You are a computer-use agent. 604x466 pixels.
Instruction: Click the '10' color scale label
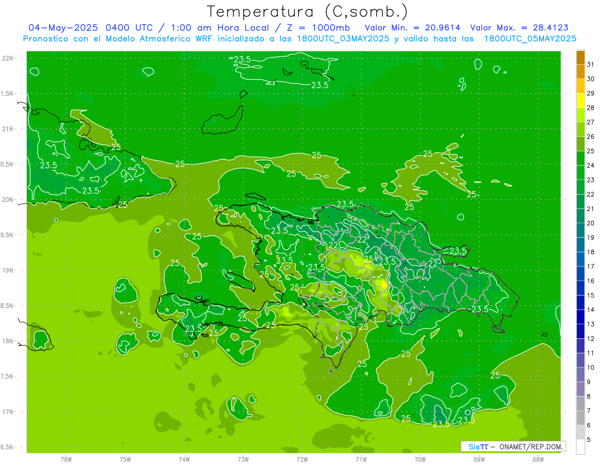coord(590,367)
